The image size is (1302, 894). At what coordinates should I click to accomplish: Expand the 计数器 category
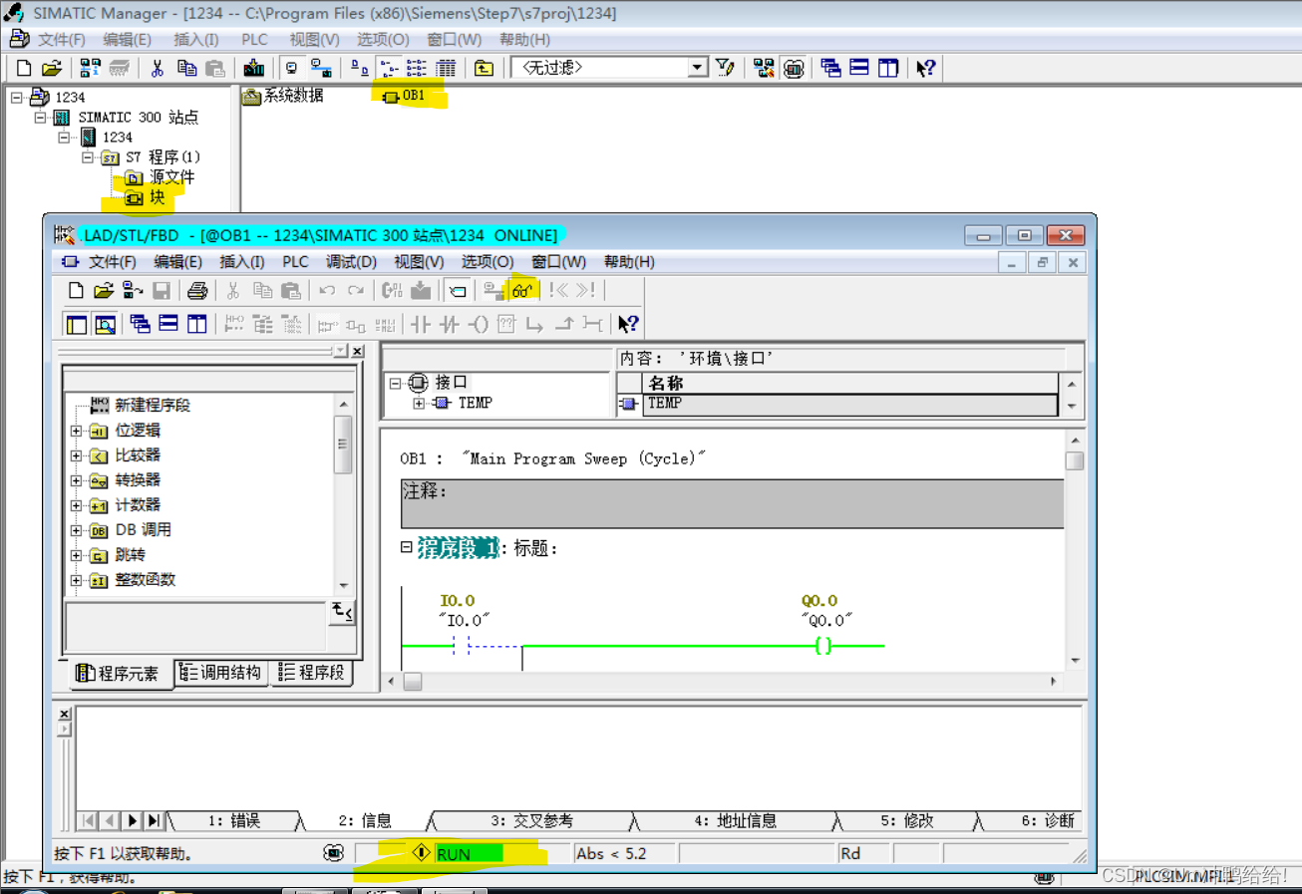coord(77,505)
